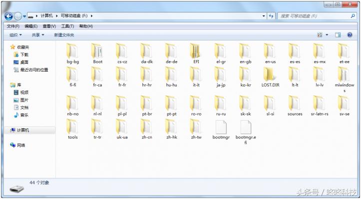Open the view options dropdown arrow
The image size is (361, 199).
coord(327,35)
